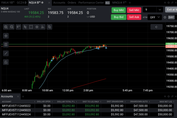Click the Buy Mkt button

(x=119, y=10)
